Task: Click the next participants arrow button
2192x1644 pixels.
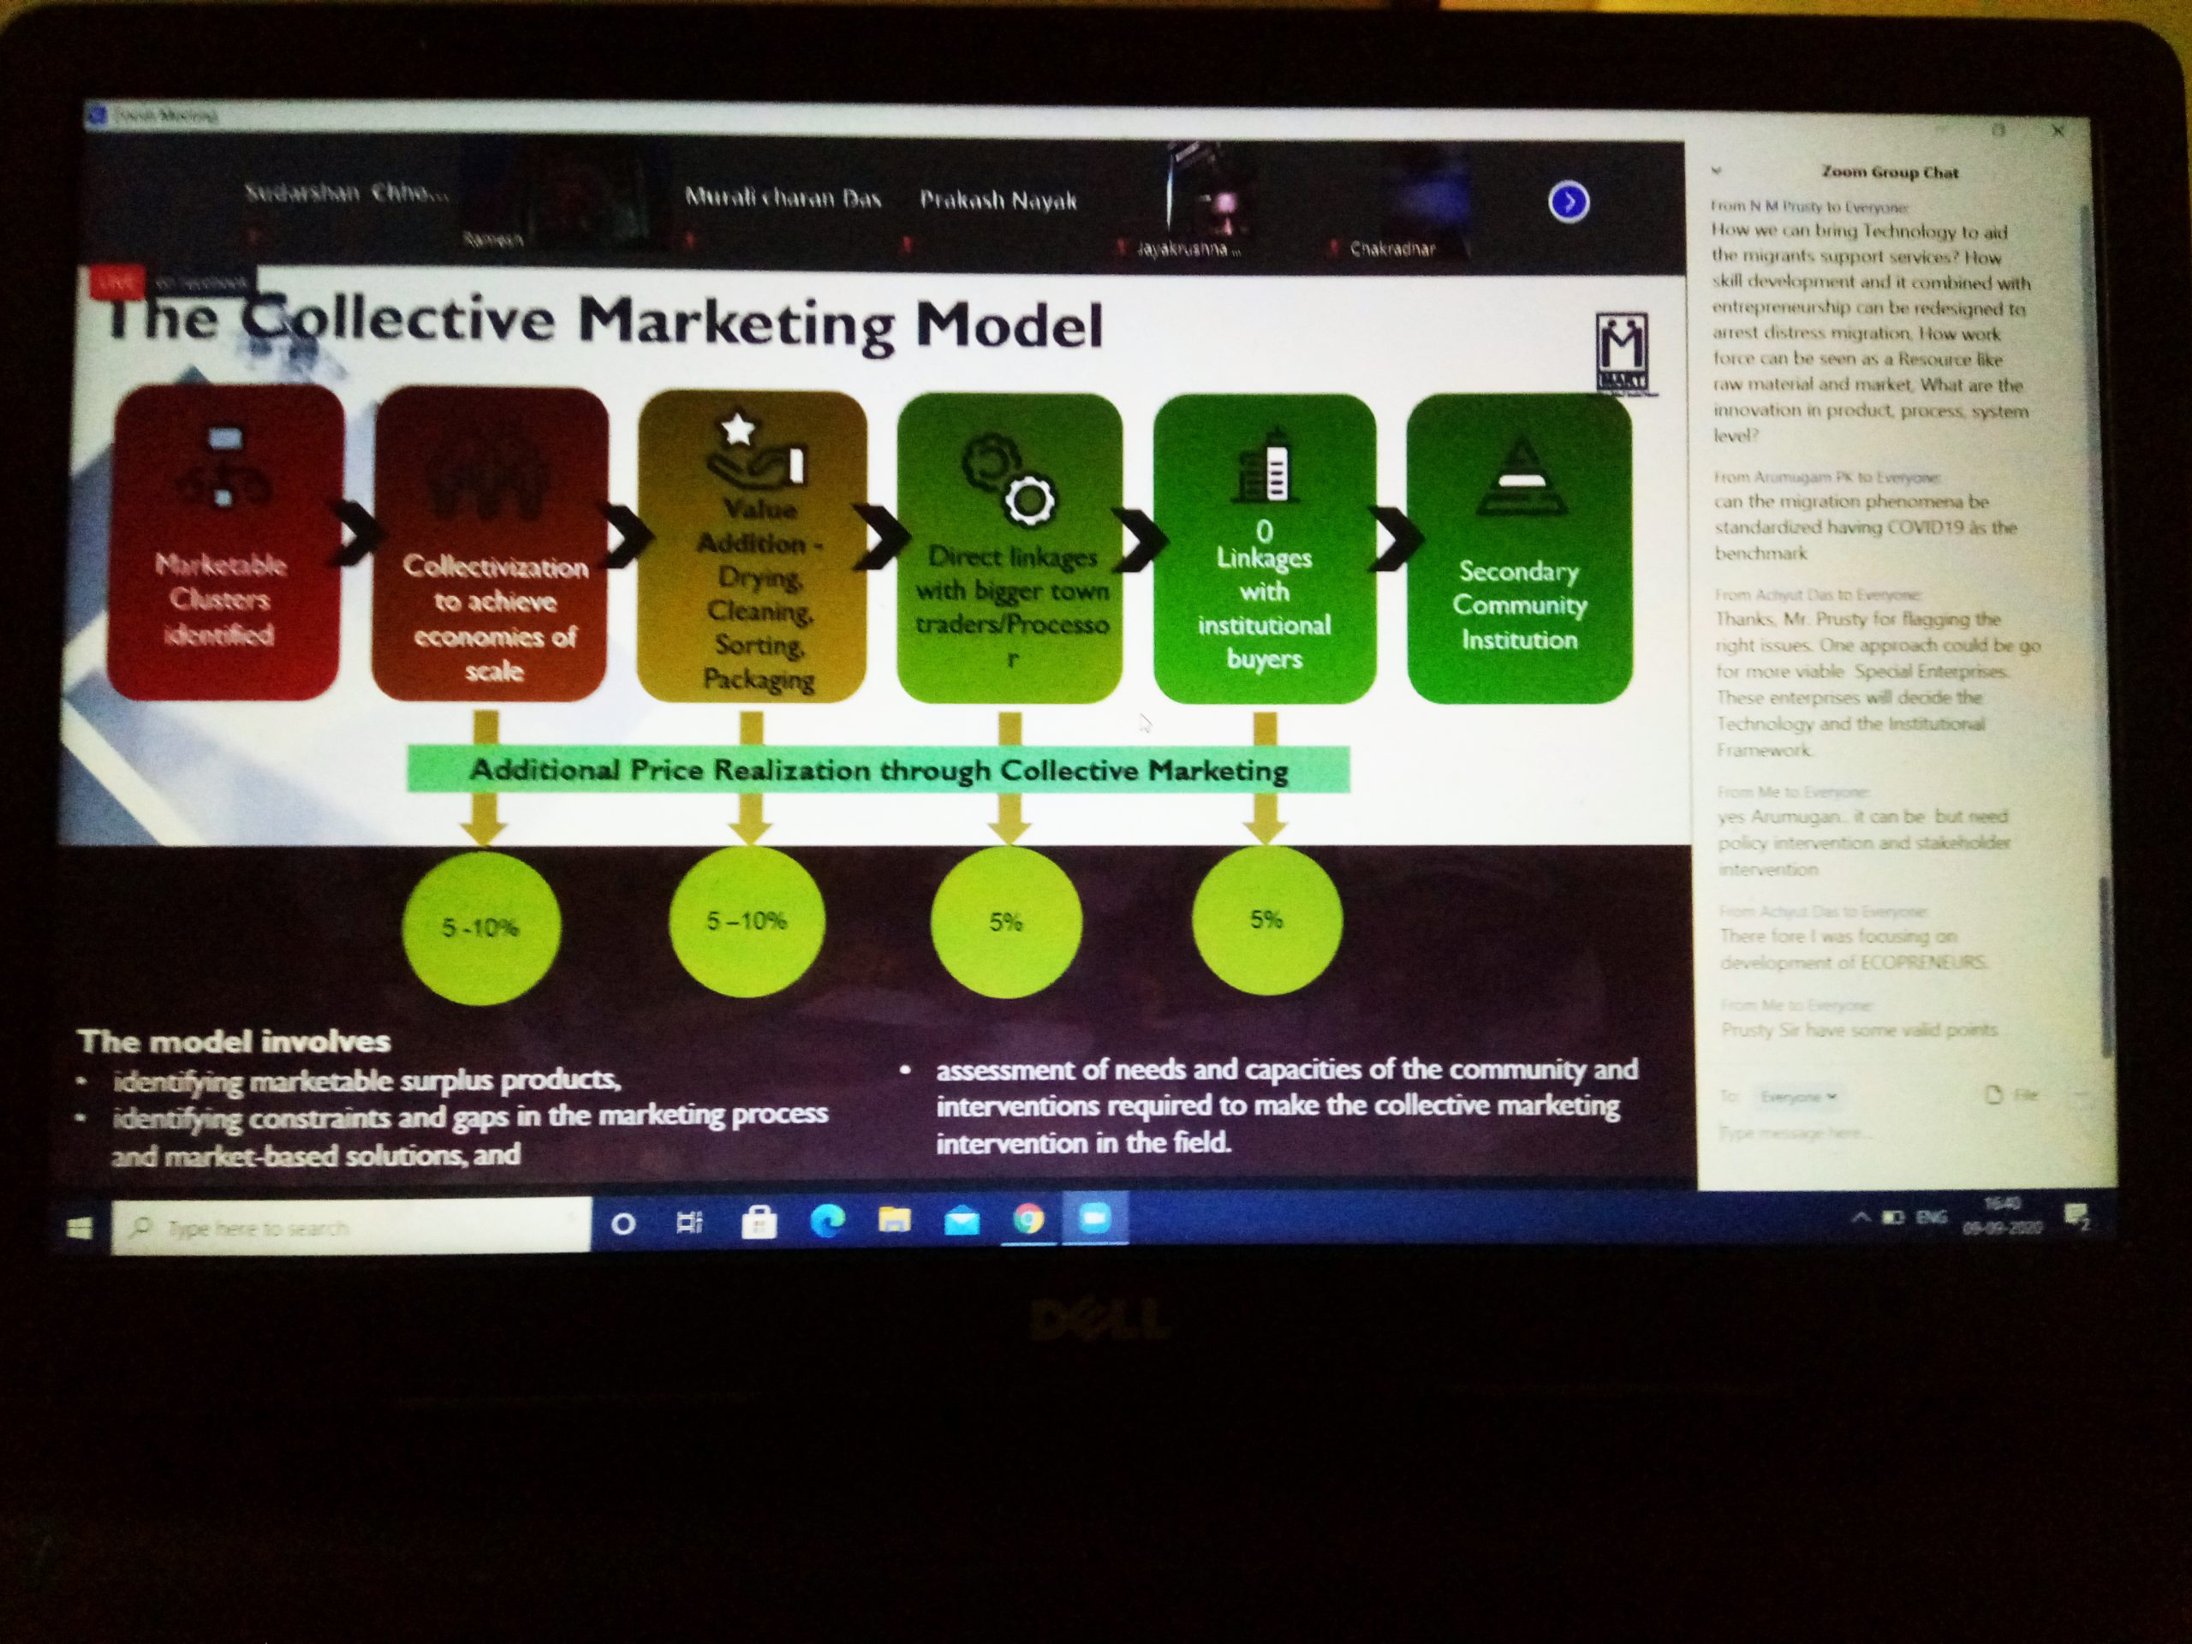Action: click(1568, 202)
